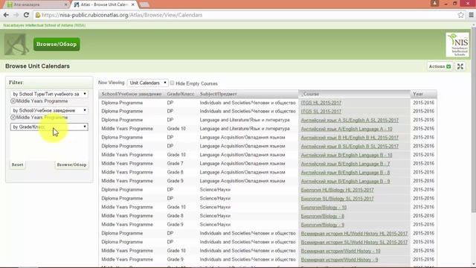The height and width of the screenshot is (268, 476).
Task: Open English A SL 2015-2017 course link
Action: click(350, 121)
